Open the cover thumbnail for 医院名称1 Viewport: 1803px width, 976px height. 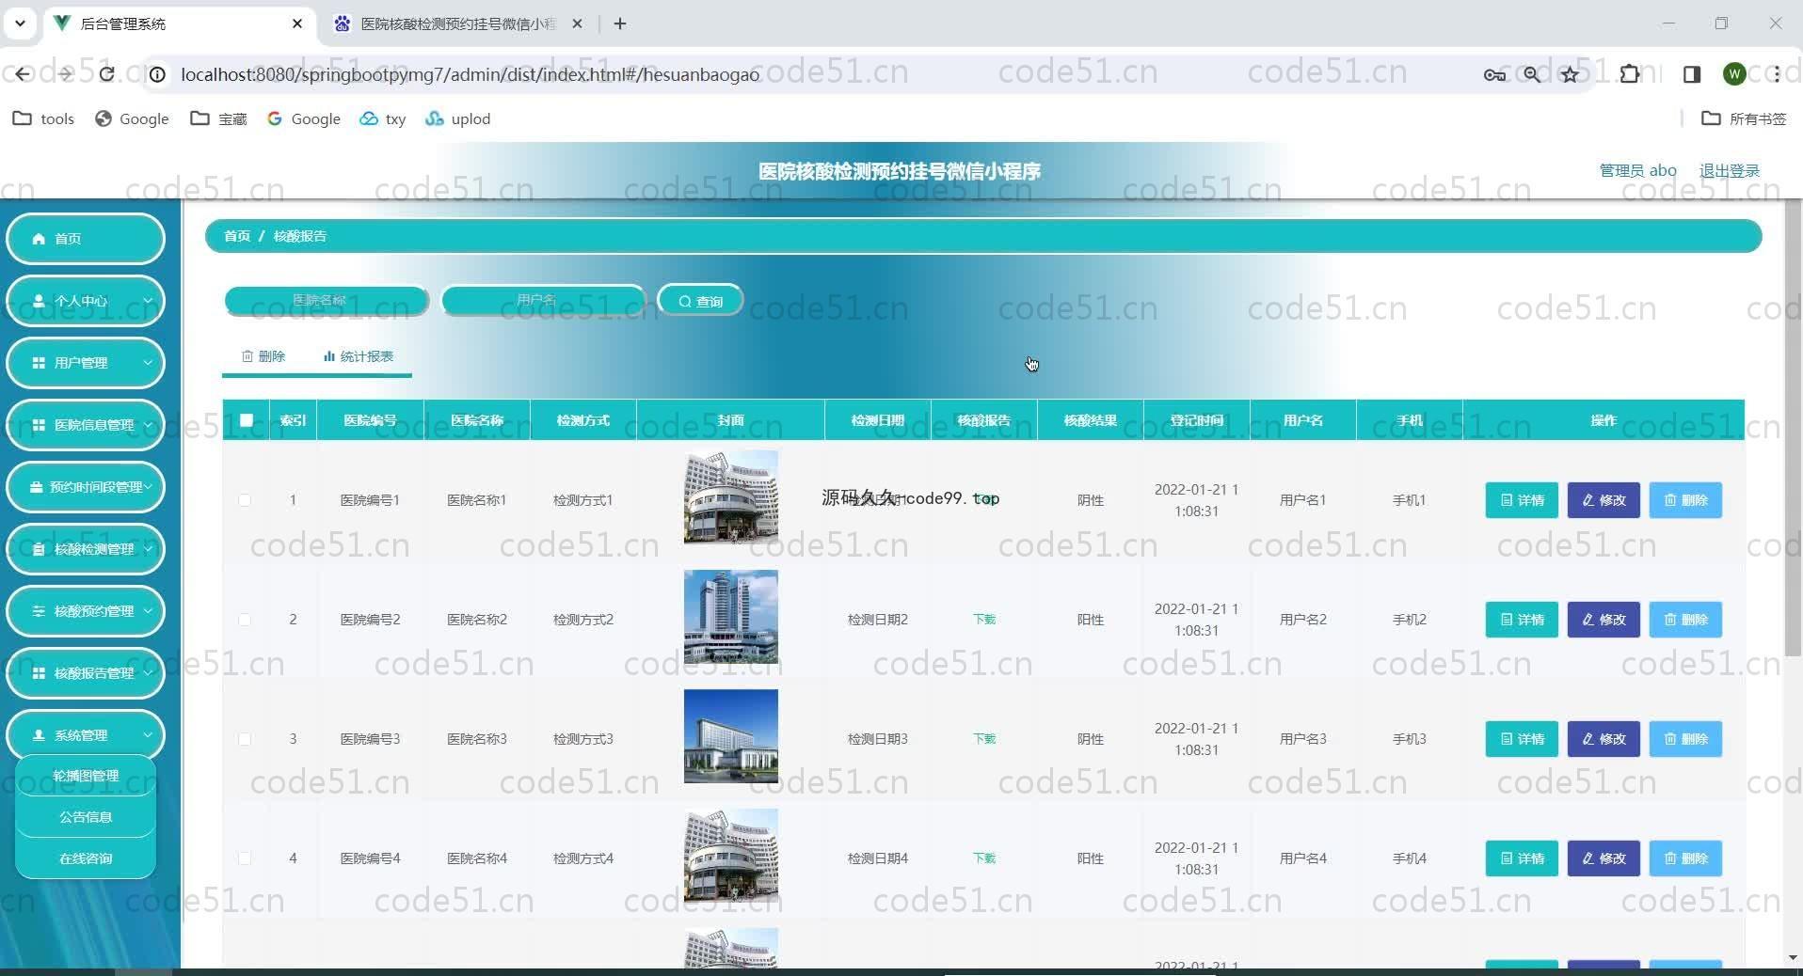[x=731, y=497]
